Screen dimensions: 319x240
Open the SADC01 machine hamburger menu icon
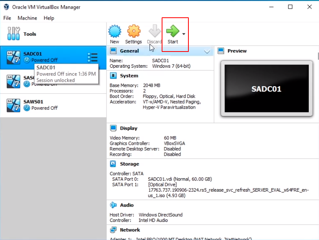pyautogui.click(x=92, y=57)
